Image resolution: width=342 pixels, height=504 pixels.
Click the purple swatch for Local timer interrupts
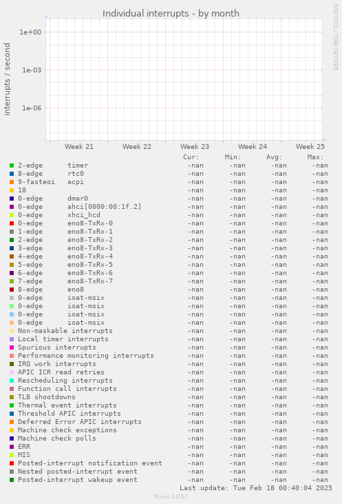(12, 339)
